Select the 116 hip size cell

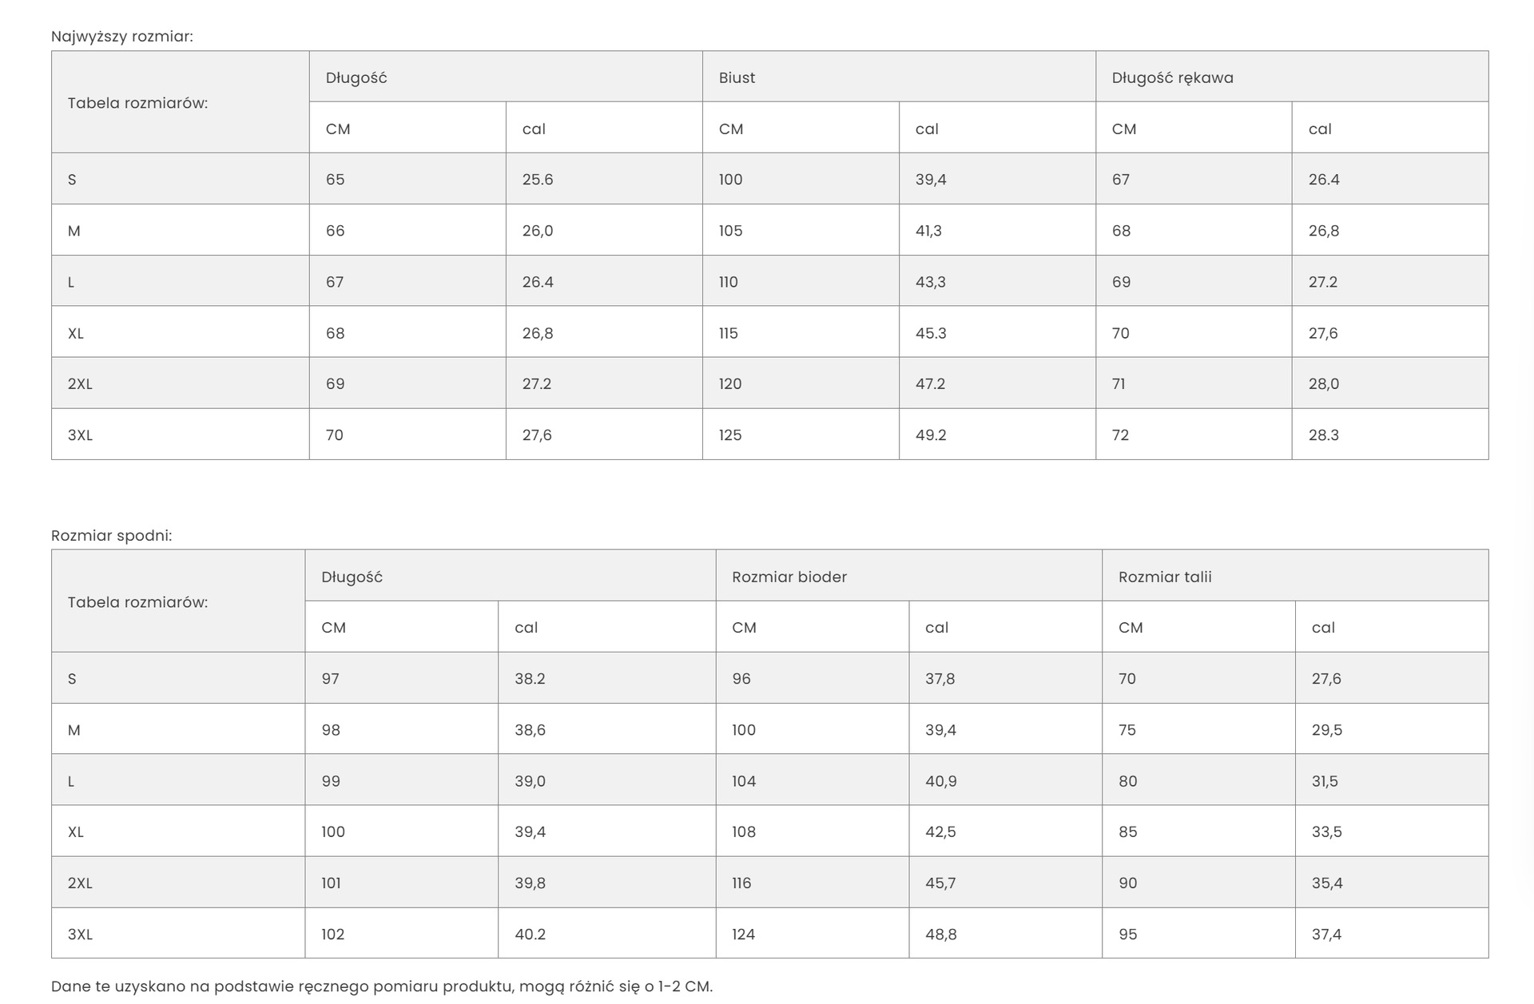click(741, 883)
